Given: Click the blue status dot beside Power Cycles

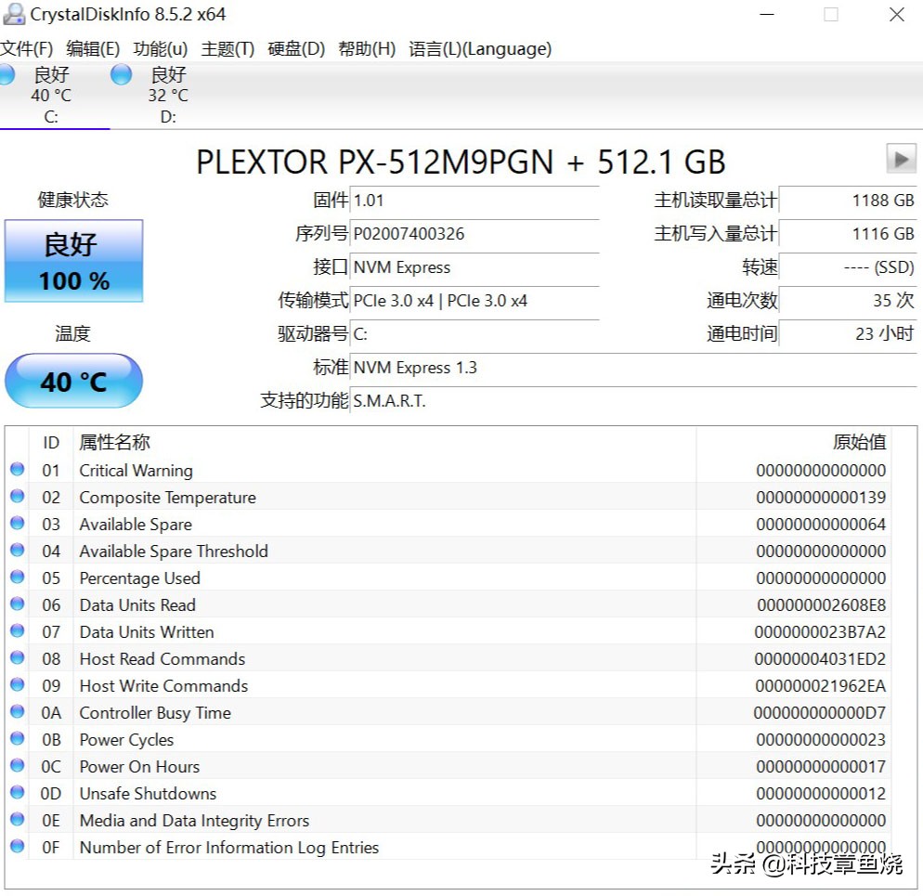Looking at the screenshot, I should tap(17, 739).
